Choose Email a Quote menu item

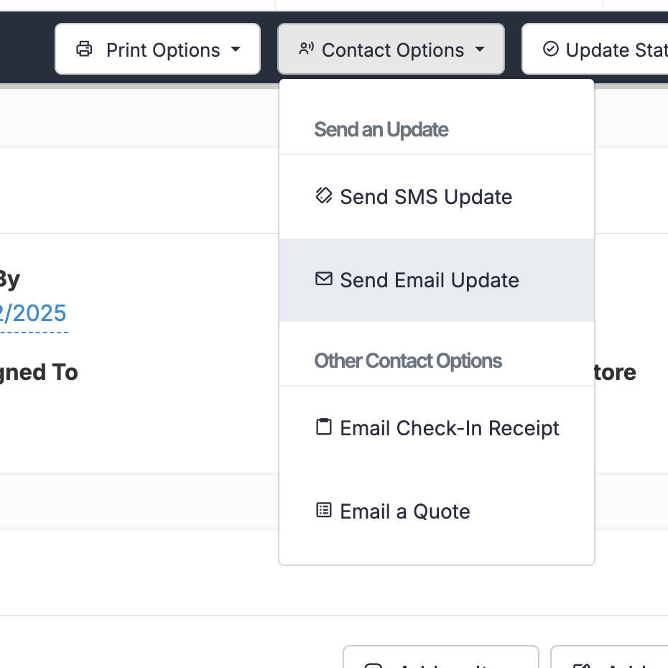pos(405,511)
